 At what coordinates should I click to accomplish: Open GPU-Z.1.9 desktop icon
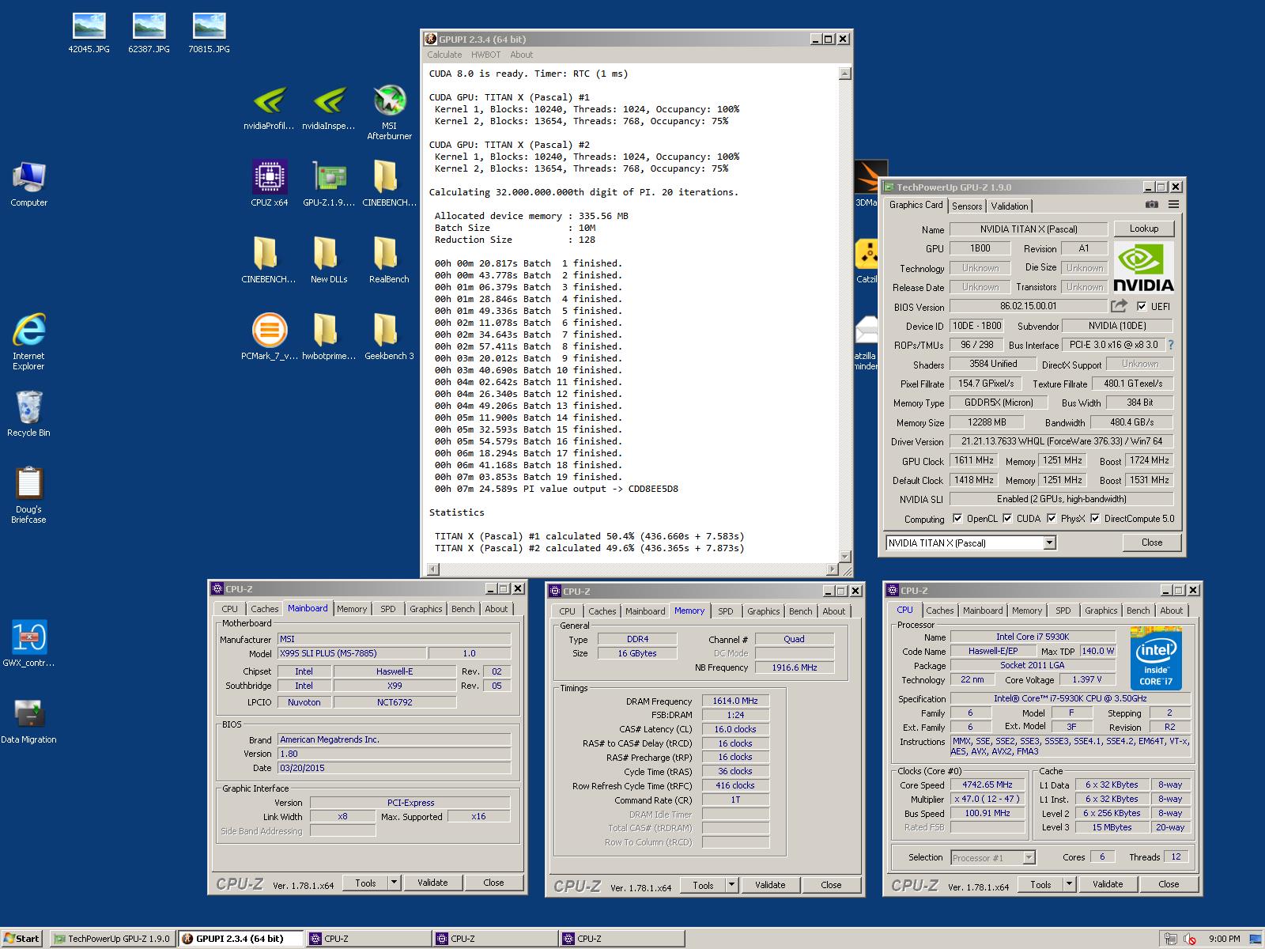329,183
